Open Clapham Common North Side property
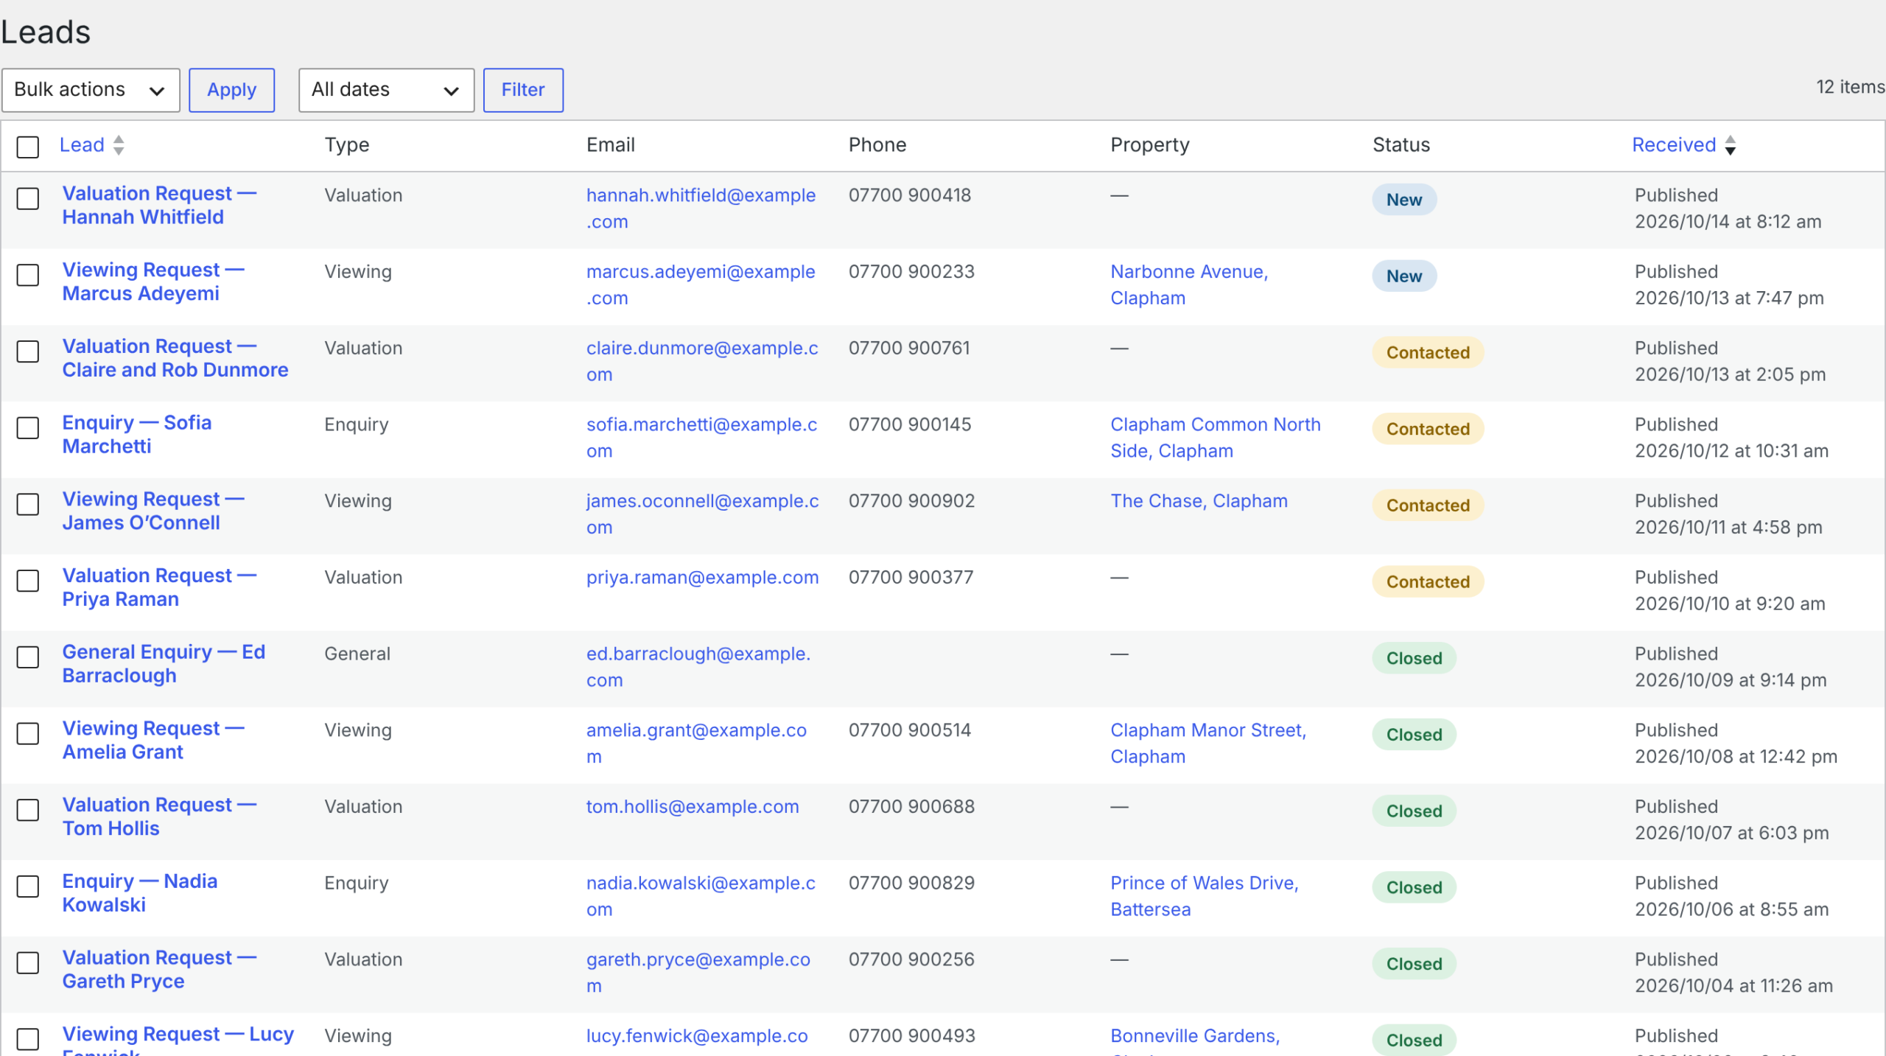 tap(1216, 438)
